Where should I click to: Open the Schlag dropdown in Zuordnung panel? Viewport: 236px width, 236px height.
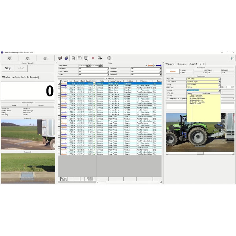coord(219,85)
